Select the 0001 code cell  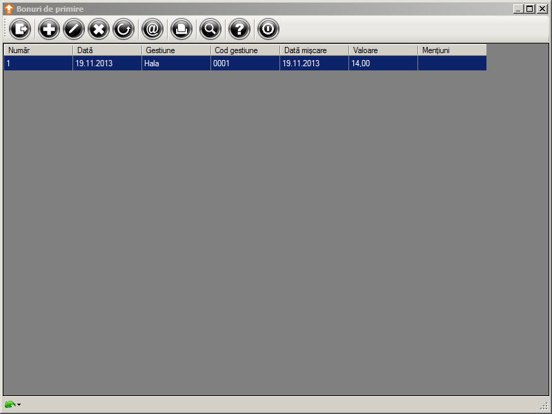[245, 63]
